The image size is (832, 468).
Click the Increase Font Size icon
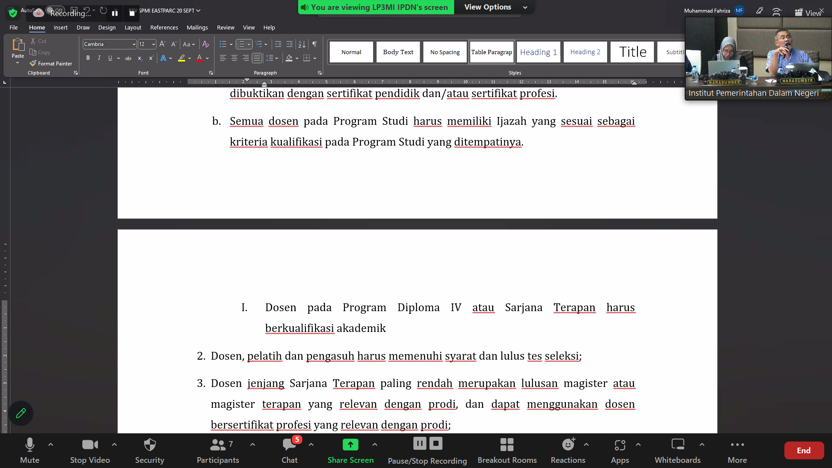coord(162,44)
